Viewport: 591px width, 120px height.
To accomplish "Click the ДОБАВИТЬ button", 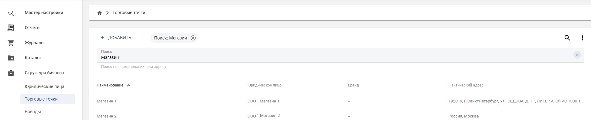I will tap(116, 38).
